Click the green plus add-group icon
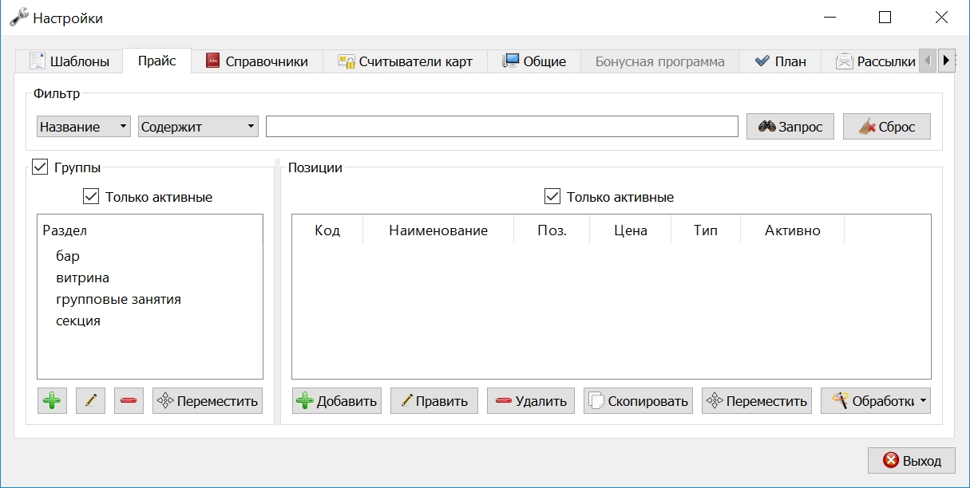 point(52,400)
